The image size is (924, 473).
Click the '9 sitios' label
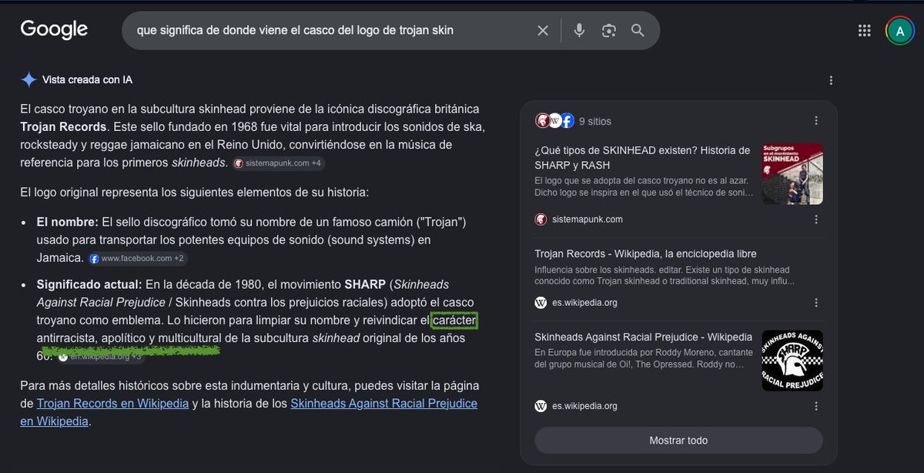pyautogui.click(x=595, y=121)
